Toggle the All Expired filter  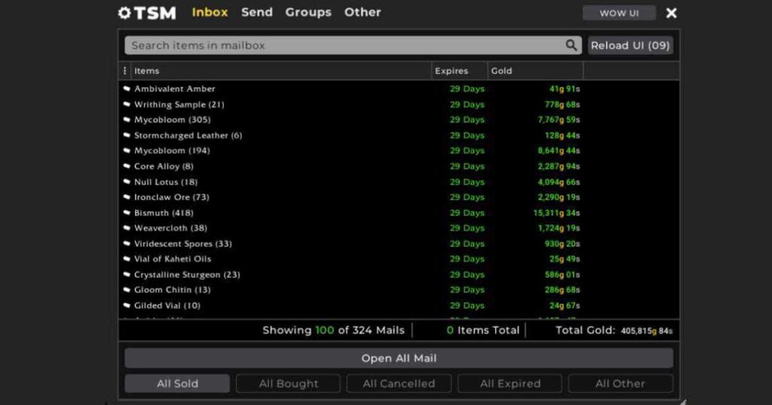click(510, 383)
